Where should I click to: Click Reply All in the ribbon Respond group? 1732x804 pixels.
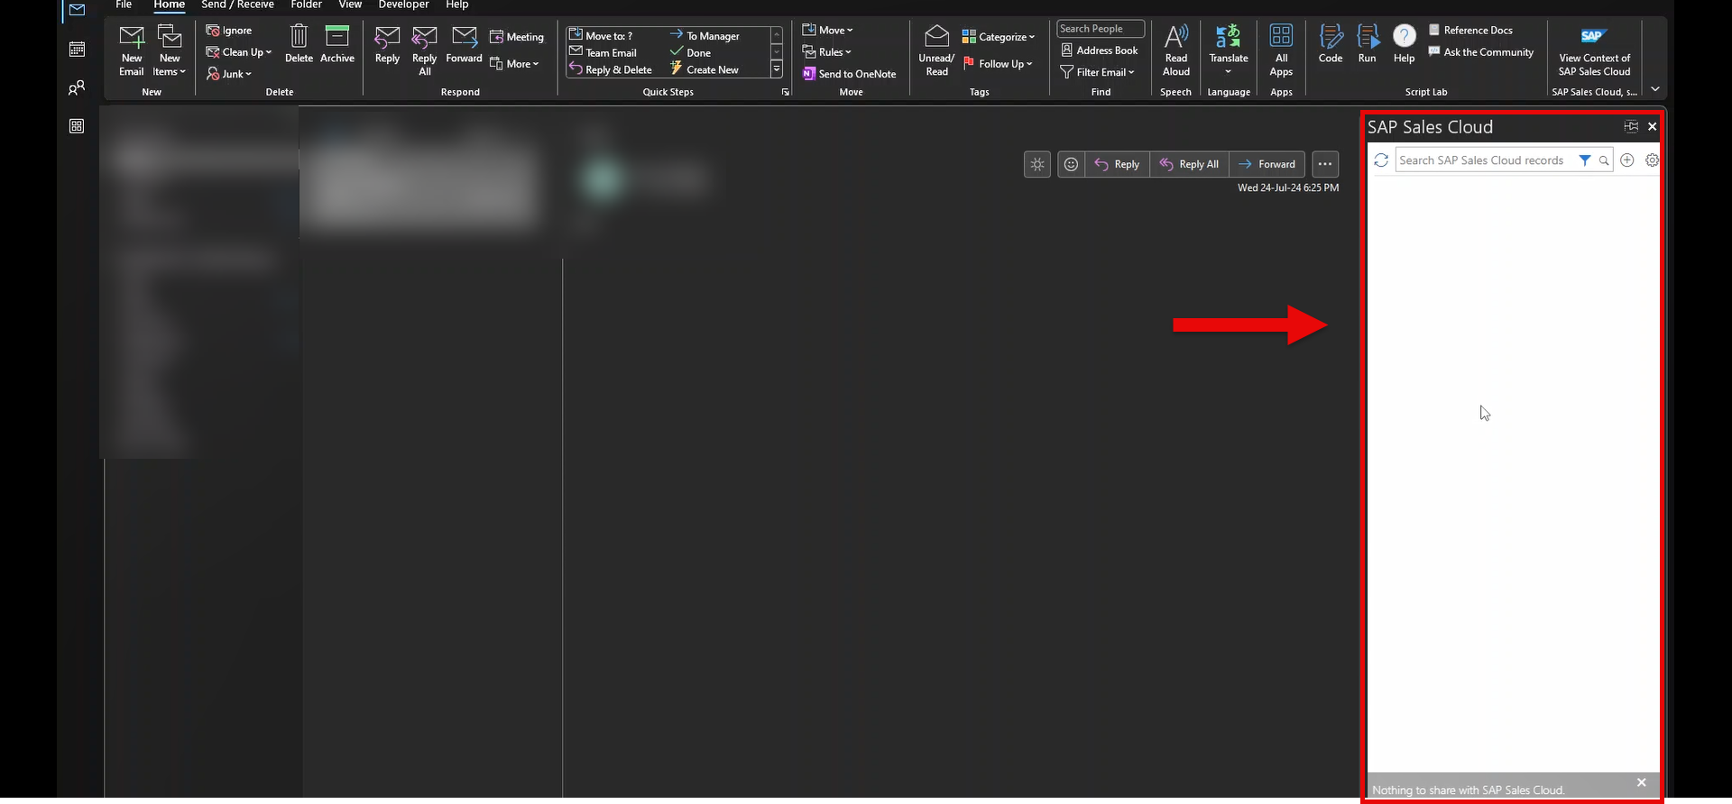click(x=425, y=50)
